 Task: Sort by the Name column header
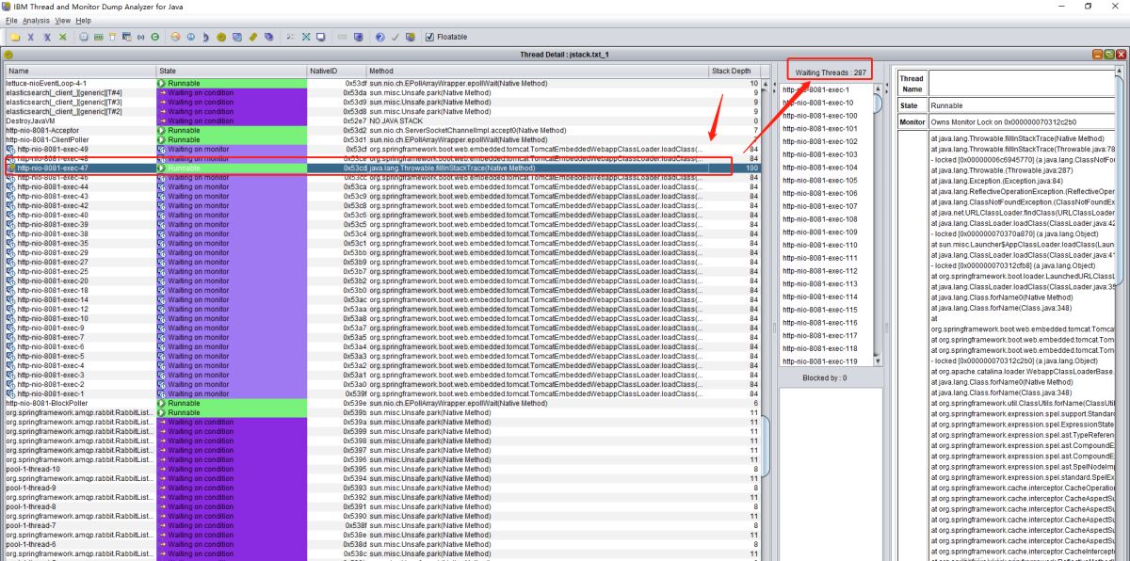coord(79,71)
